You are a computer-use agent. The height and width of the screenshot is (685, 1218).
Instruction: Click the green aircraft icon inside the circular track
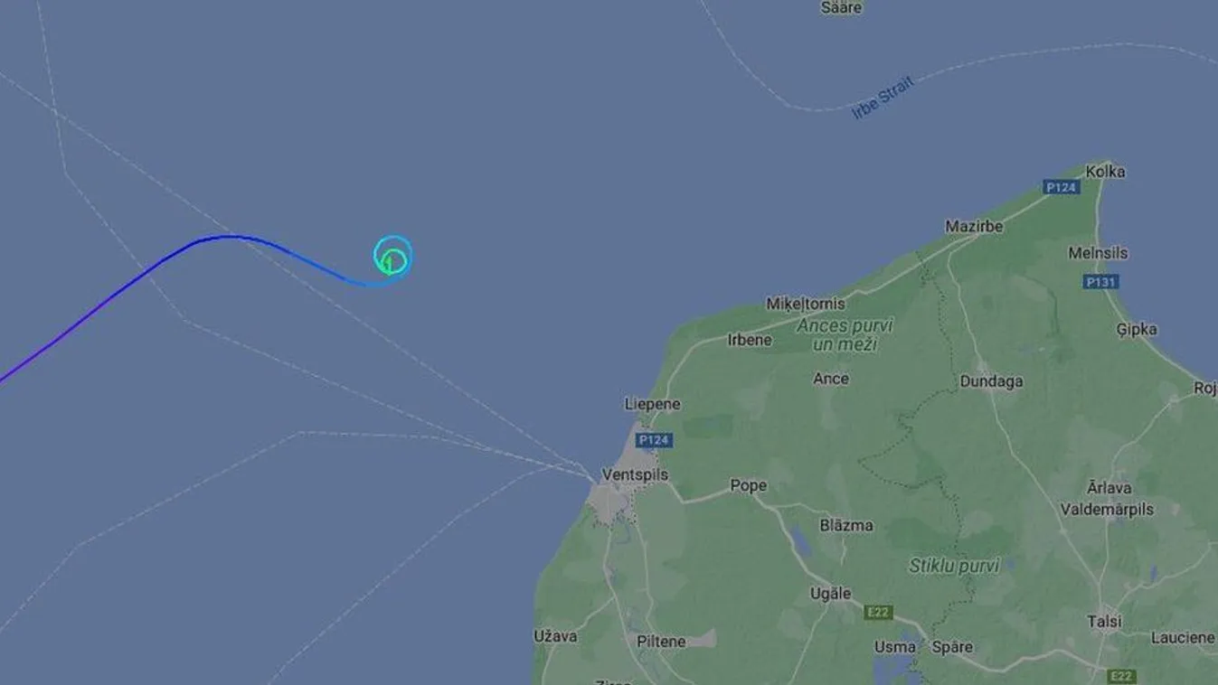(x=390, y=263)
